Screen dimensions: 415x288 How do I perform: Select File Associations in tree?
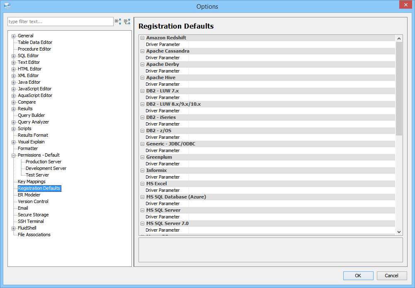(x=34, y=235)
